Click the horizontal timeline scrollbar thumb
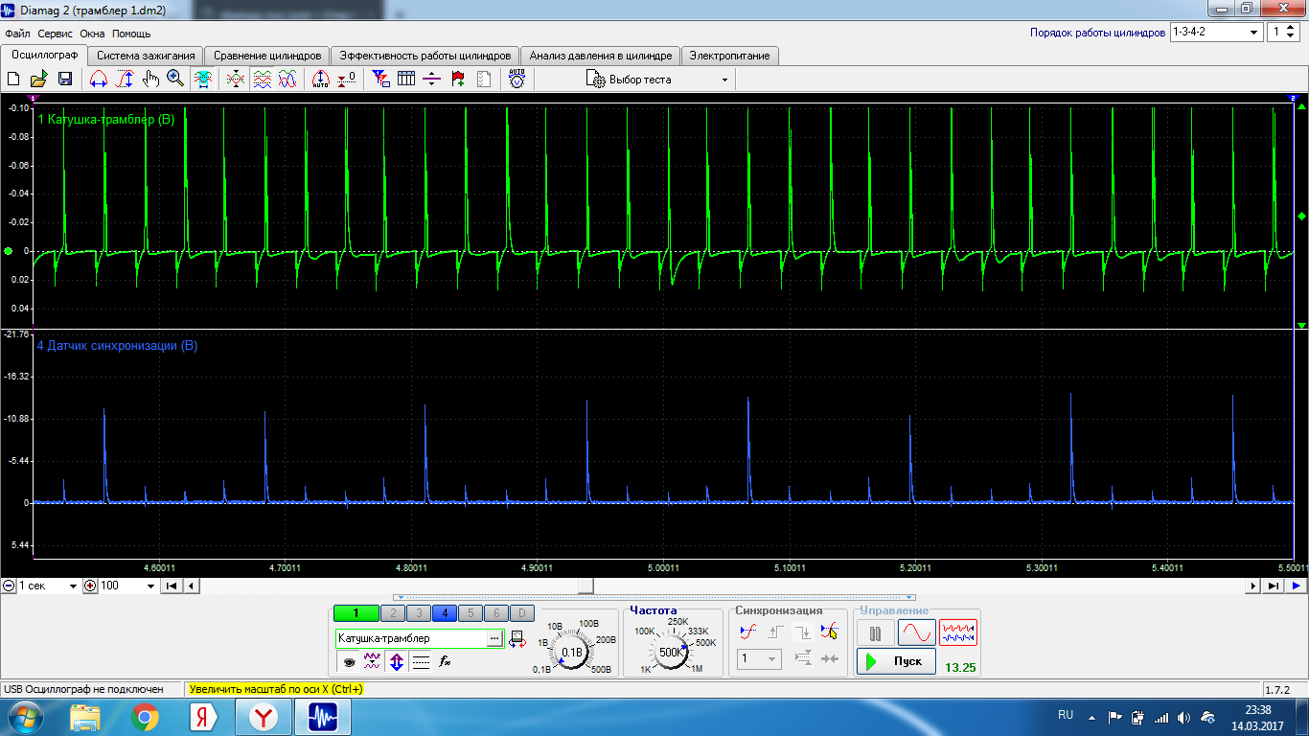The height and width of the screenshot is (736, 1309). 586,586
